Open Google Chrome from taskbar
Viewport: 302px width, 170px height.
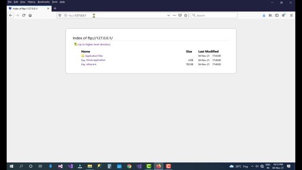click(129, 166)
